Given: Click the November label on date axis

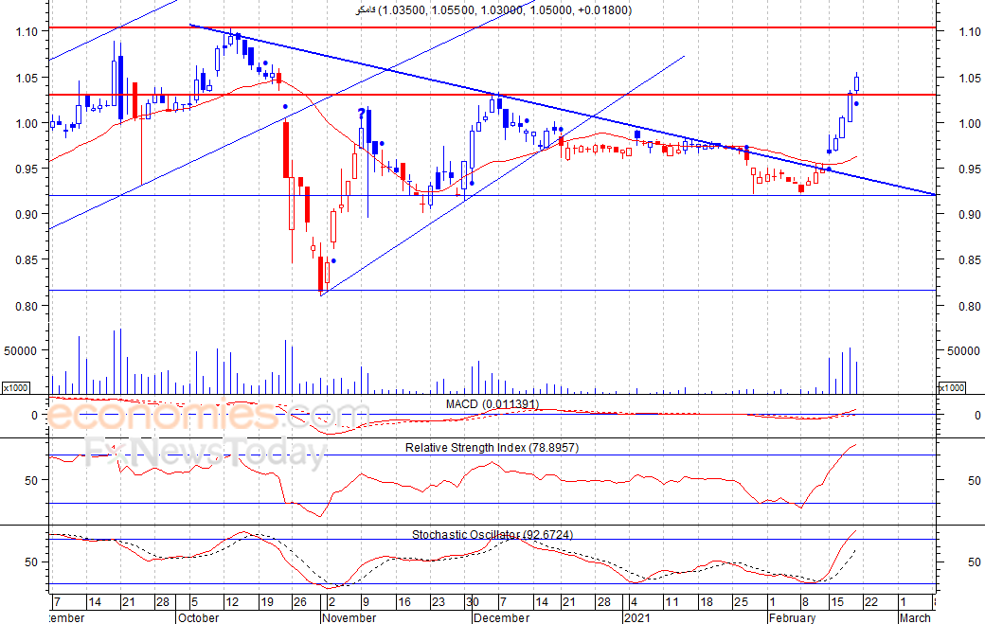Looking at the screenshot, I should click(x=349, y=617).
